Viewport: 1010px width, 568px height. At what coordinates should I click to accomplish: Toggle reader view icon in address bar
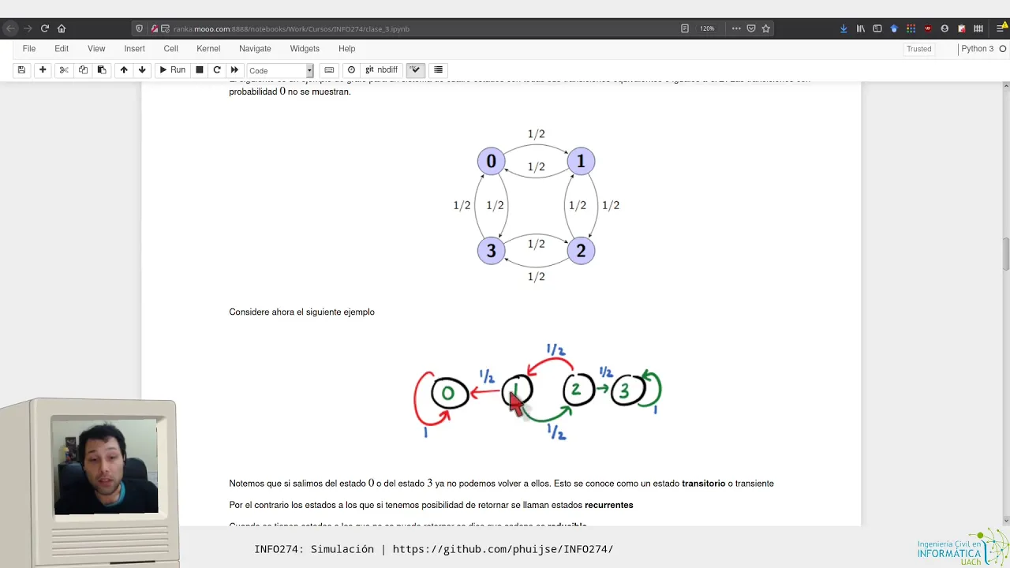pos(685,28)
